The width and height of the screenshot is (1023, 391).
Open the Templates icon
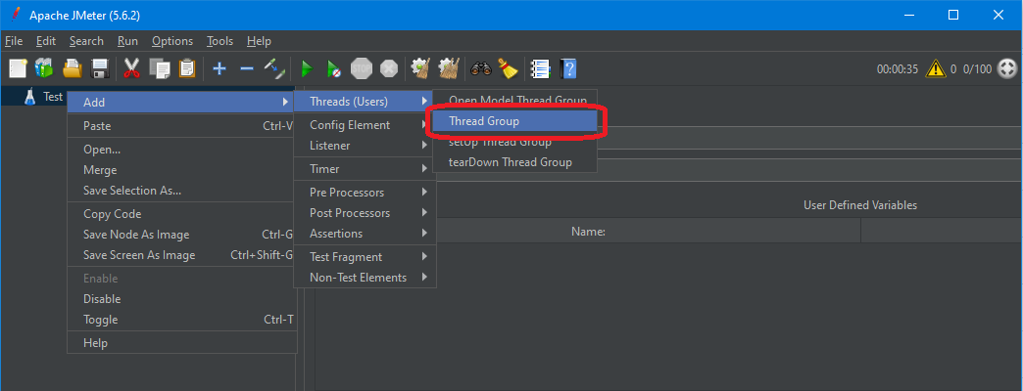[44, 67]
